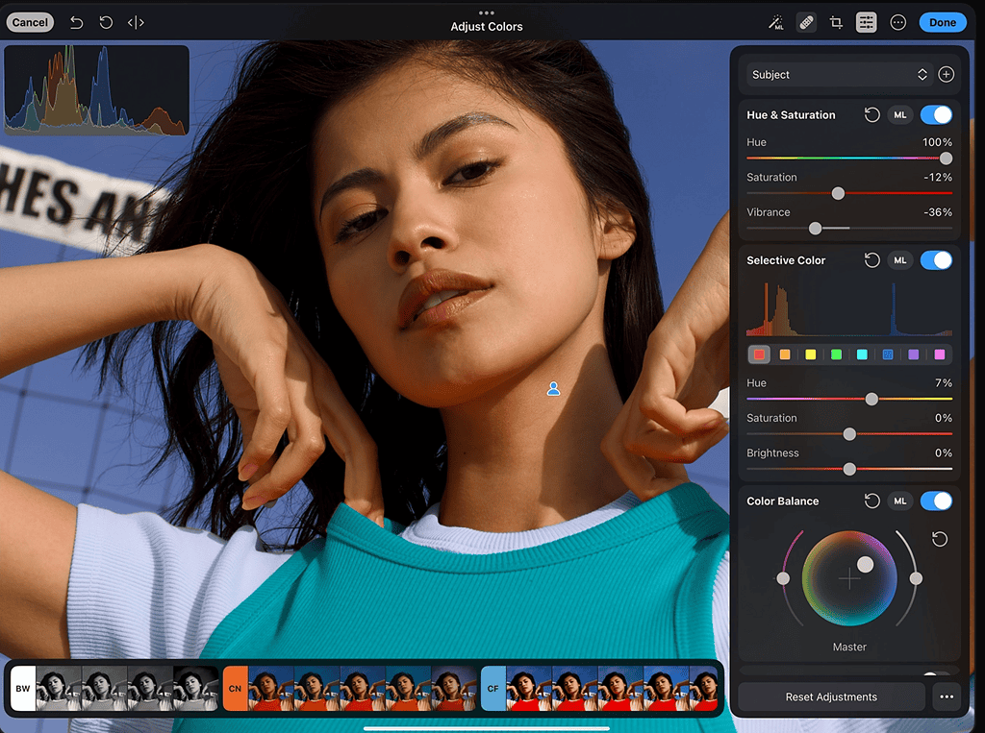The height and width of the screenshot is (733, 985).
Task: Click the right arc handle of color wheel
Action: tap(916, 578)
